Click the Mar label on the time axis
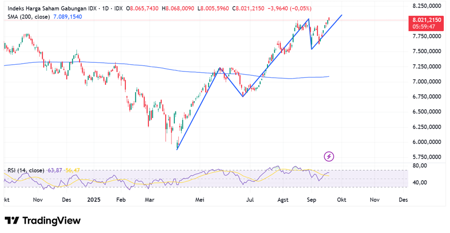This screenshot has width=450, height=233. (x=149, y=200)
